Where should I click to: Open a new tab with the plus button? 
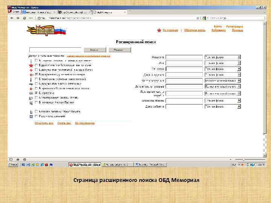[130, 12]
